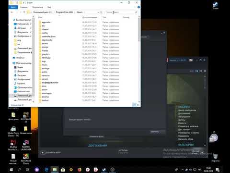Go back in Explorer navigation
The image size is (230, 173).
(x=12, y=12)
